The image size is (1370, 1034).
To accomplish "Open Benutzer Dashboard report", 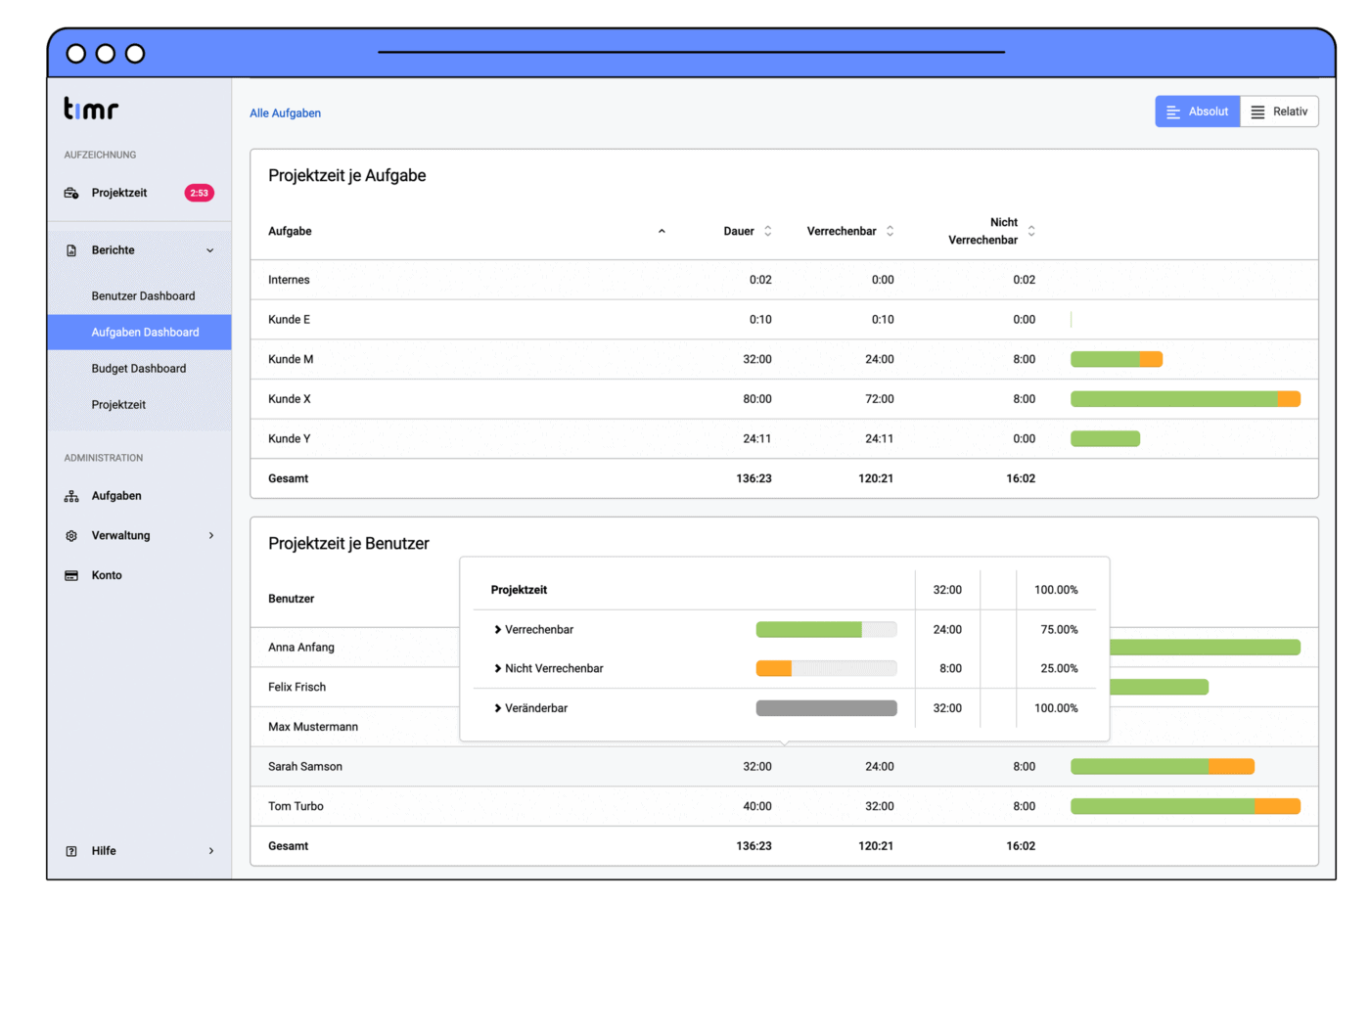I will 143,296.
